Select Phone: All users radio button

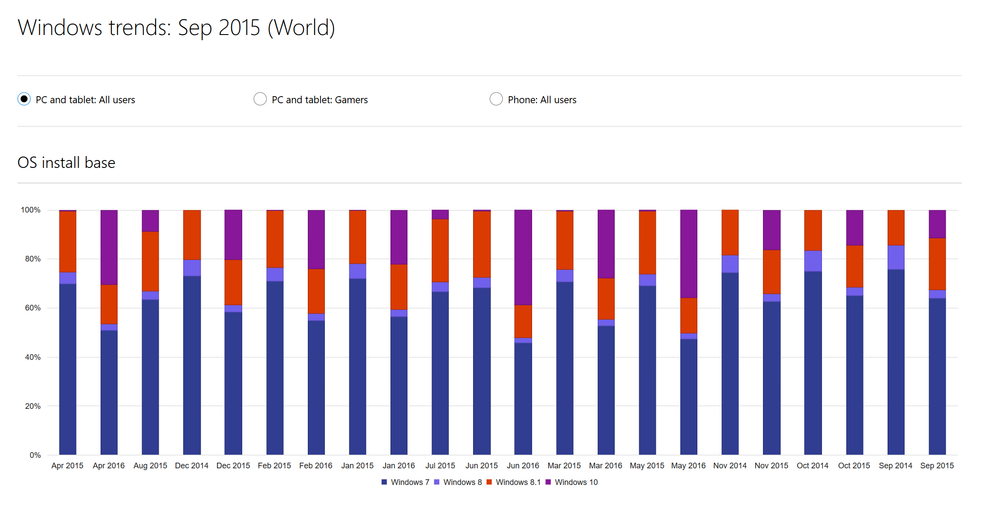tap(496, 99)
